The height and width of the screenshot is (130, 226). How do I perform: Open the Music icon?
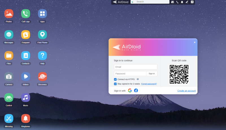click(x=26, y=97)
